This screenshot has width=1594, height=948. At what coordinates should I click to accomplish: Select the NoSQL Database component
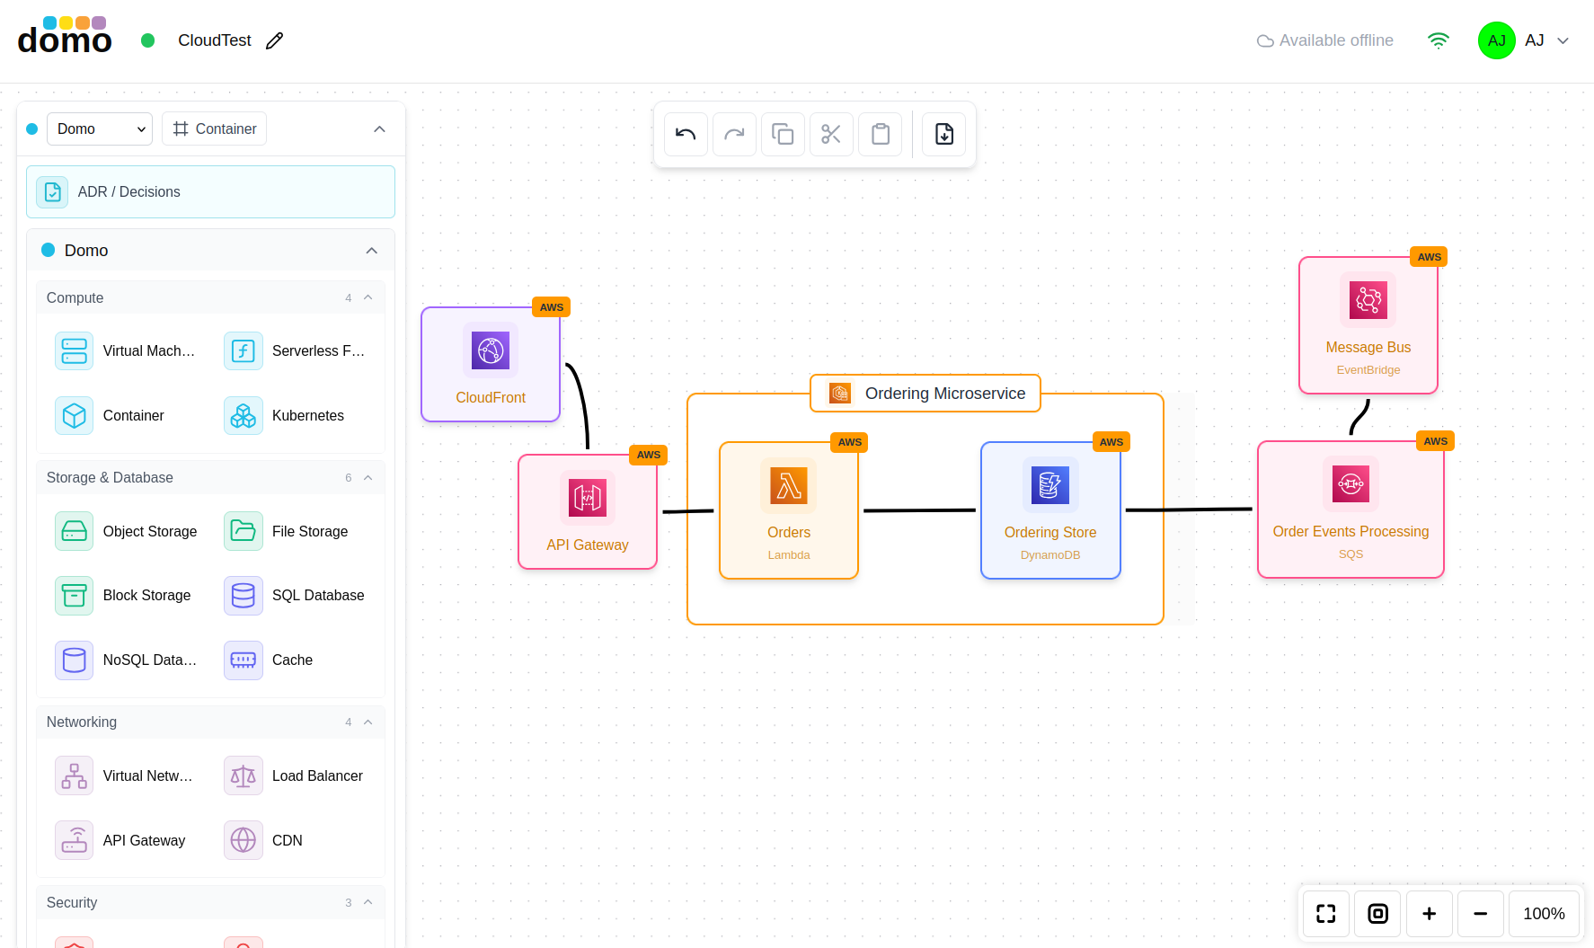125,660
